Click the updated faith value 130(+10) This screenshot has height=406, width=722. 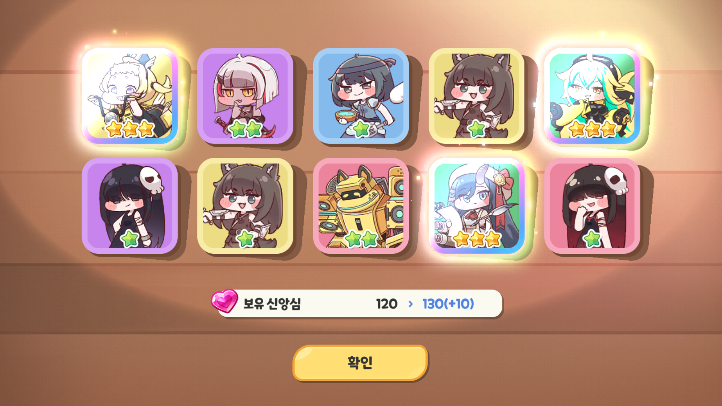448,304
